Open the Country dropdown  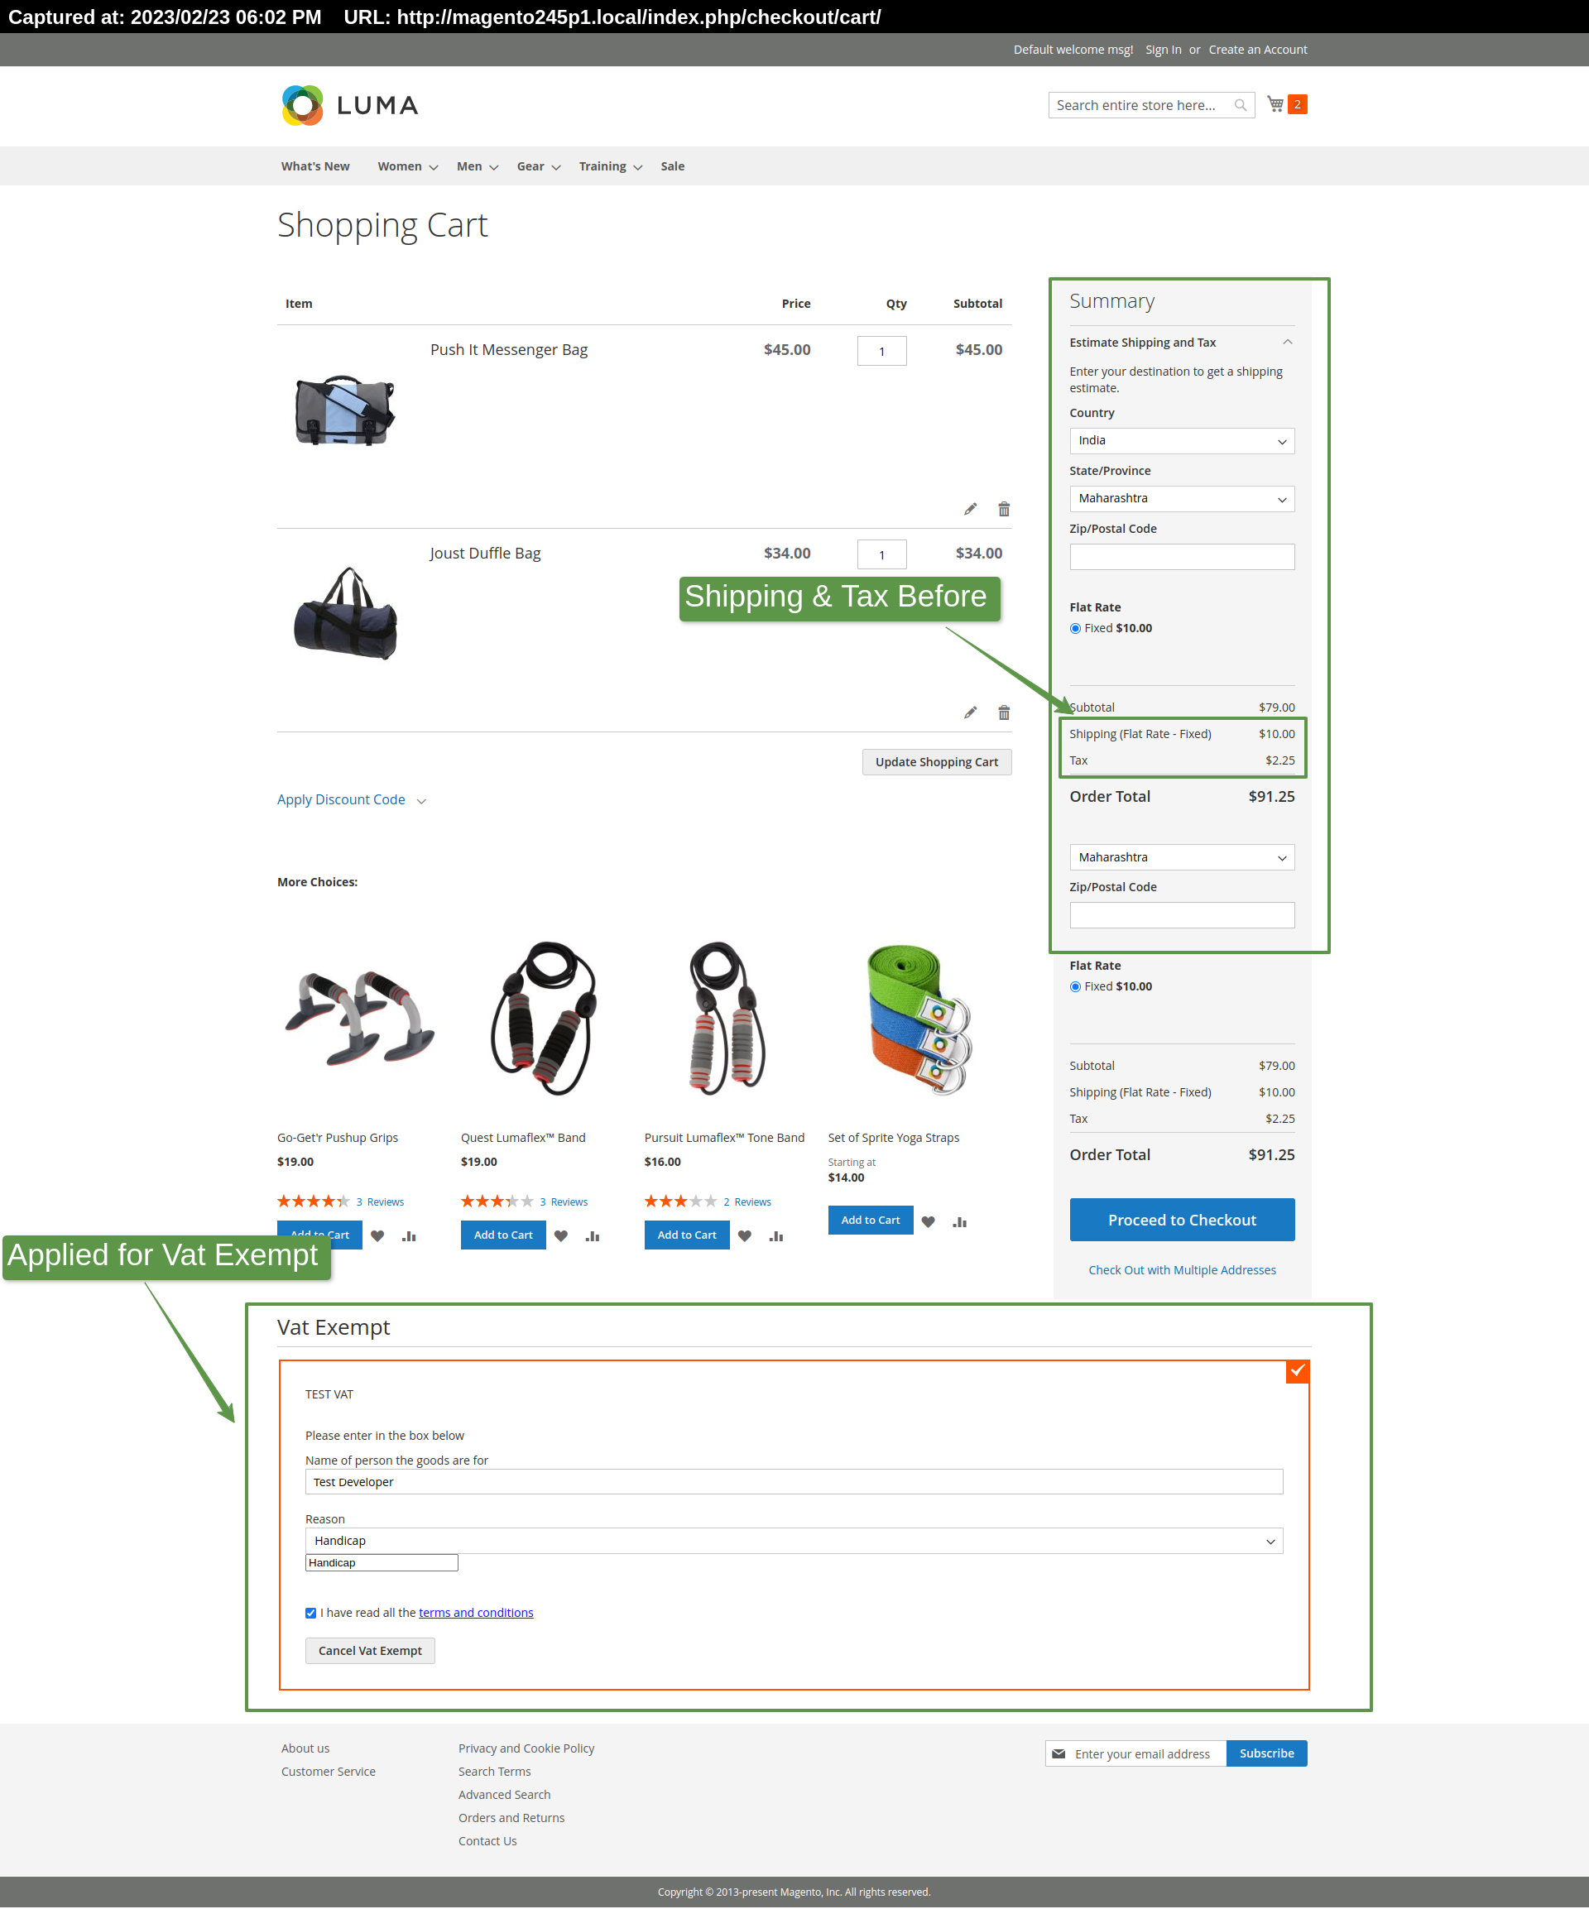pyautogui.click(x=1181, y=440)
